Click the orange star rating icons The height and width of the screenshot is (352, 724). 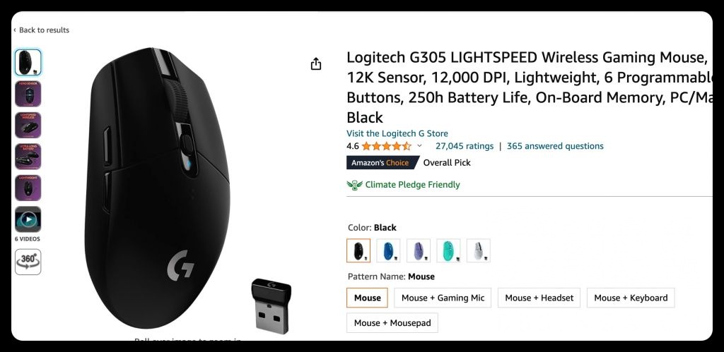(x=387, y=146)
